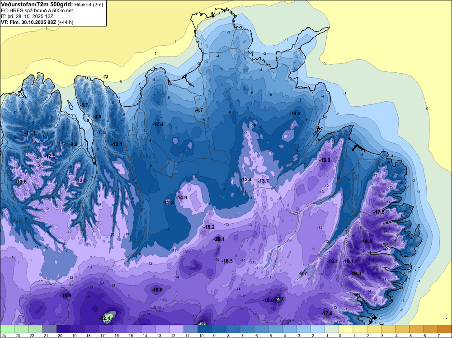This screenshot has width=452, height=338.
Task: Click the title text Veðurstofan/T2m 500grid
Action: [x=37, y=4]
